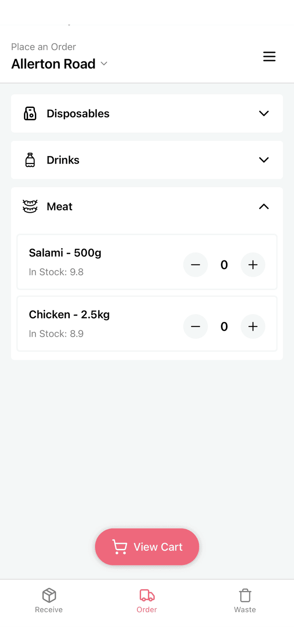Decrease Salami - 500g quantity with minus

195,265
